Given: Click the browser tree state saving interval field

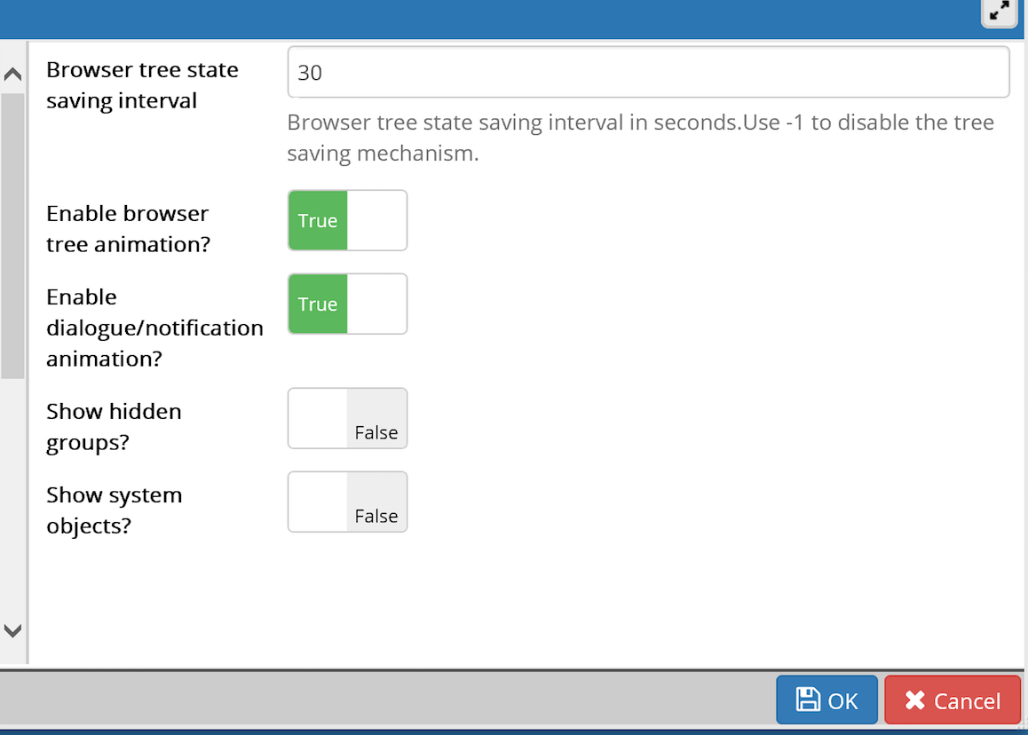Looking at the screenshot, I should (647, 72).
